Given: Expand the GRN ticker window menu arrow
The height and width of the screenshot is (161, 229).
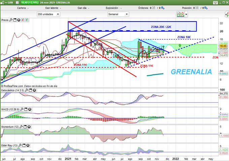Looking at the screenshot, I should [x=6, y=3].
